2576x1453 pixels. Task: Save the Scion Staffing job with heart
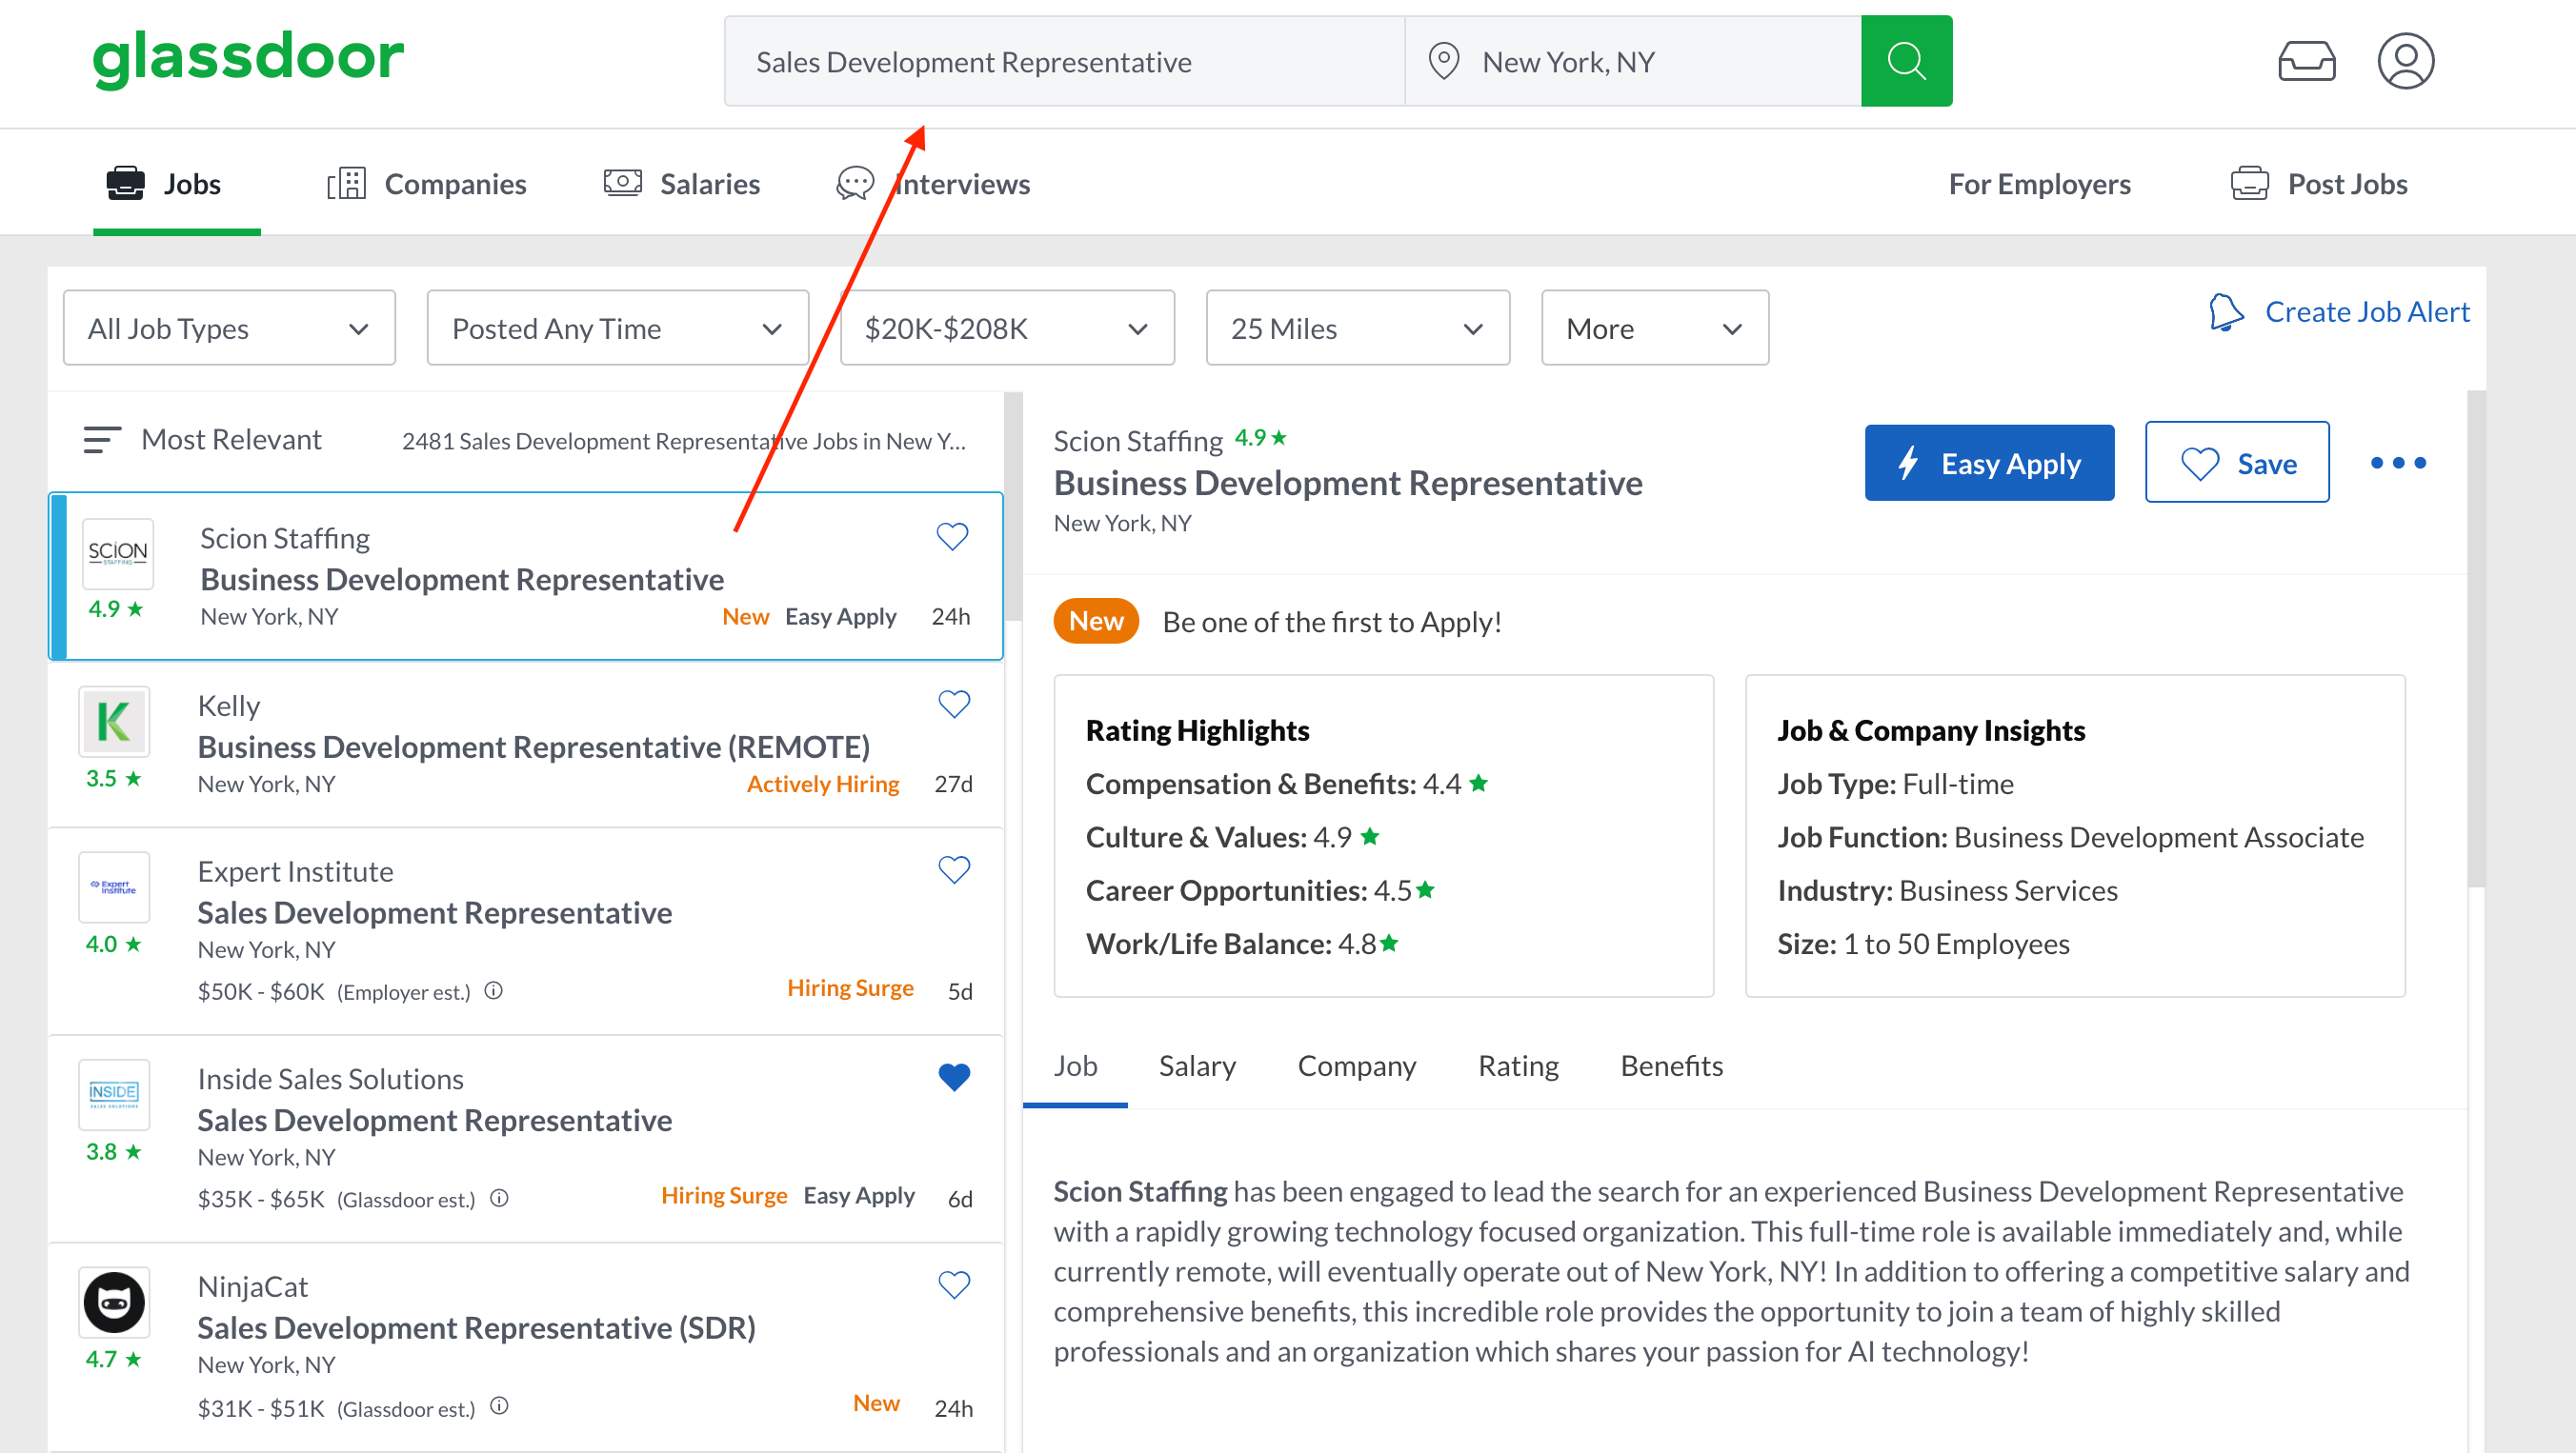pyautogui.click(x=952, y=537)
